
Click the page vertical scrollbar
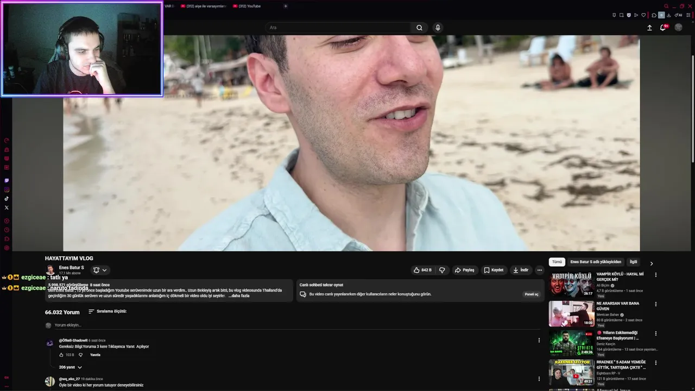pyautogui.click(x=693, y=109)
